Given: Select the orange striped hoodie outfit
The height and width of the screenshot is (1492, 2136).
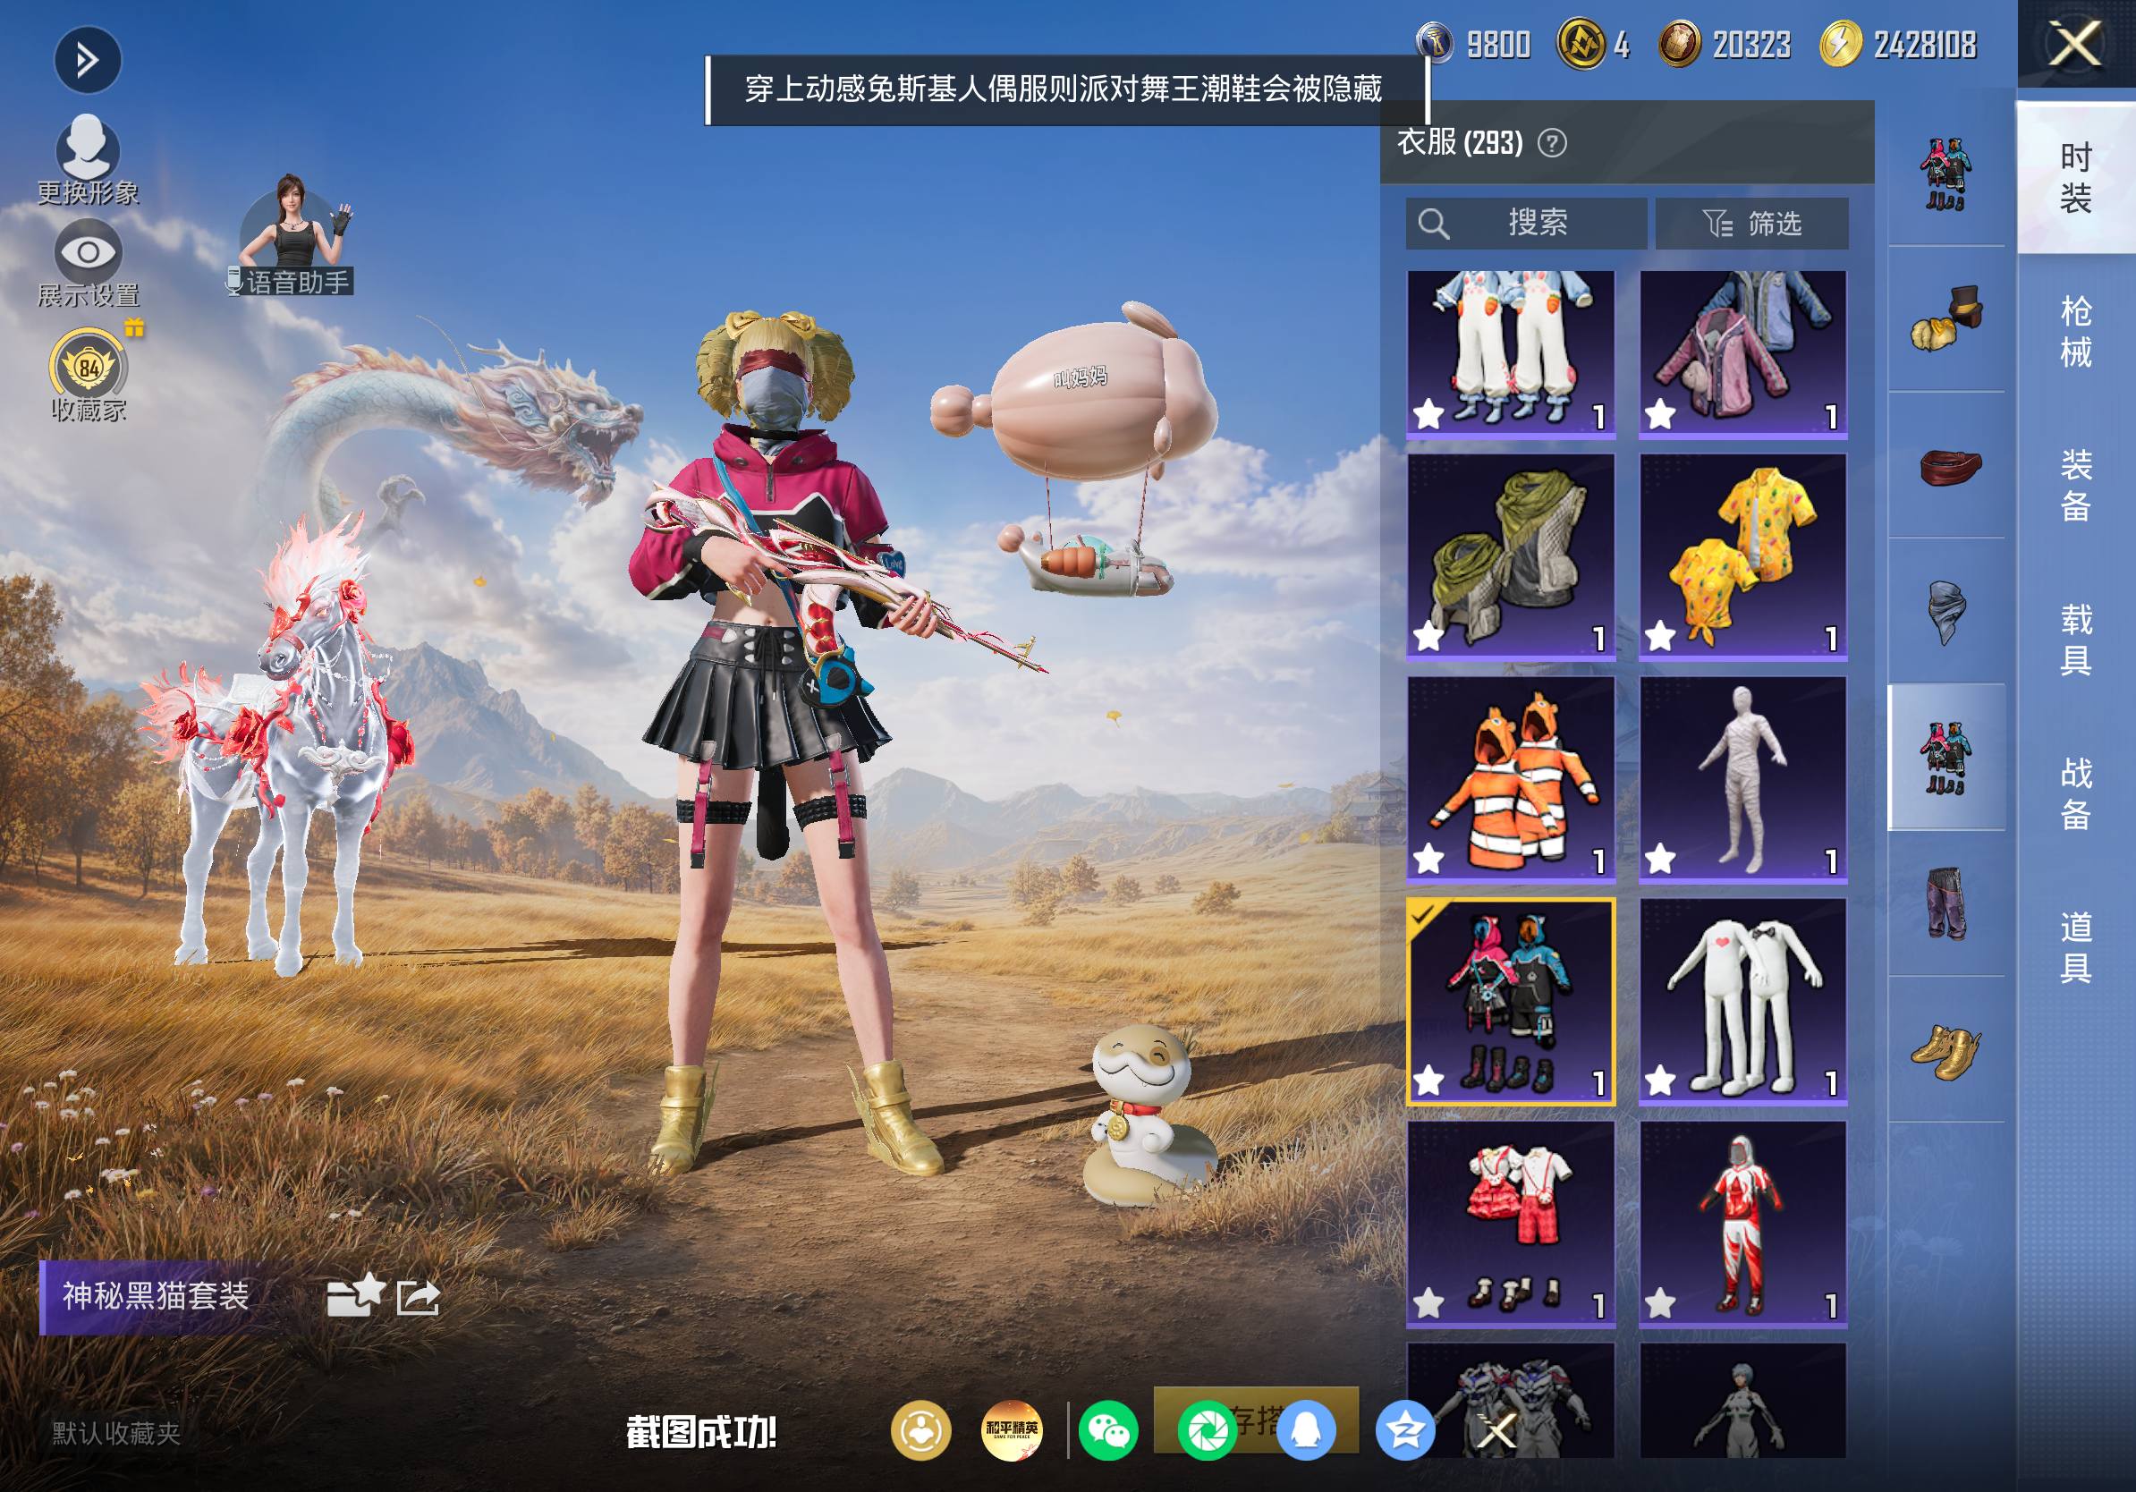Looking at the screenshot, I should pos(1511,778).
